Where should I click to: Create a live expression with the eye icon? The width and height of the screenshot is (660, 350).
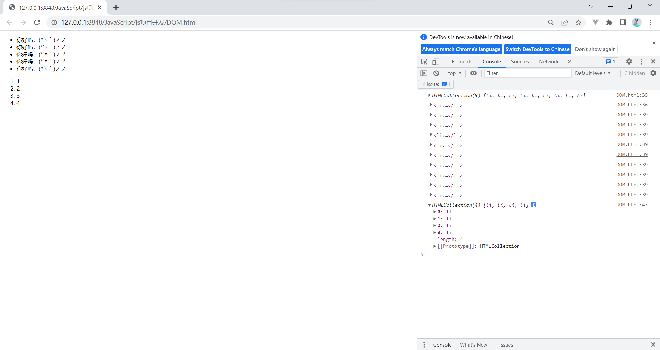[474, 73]
